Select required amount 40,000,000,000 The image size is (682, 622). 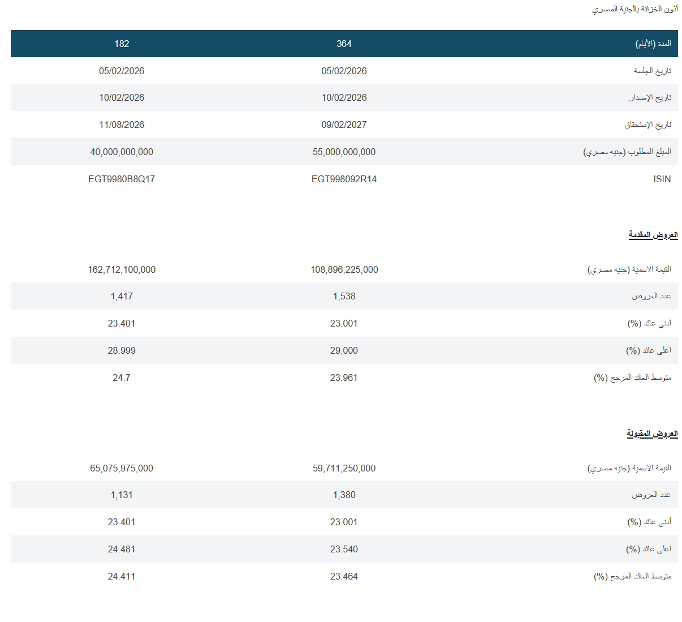point(122,152)
